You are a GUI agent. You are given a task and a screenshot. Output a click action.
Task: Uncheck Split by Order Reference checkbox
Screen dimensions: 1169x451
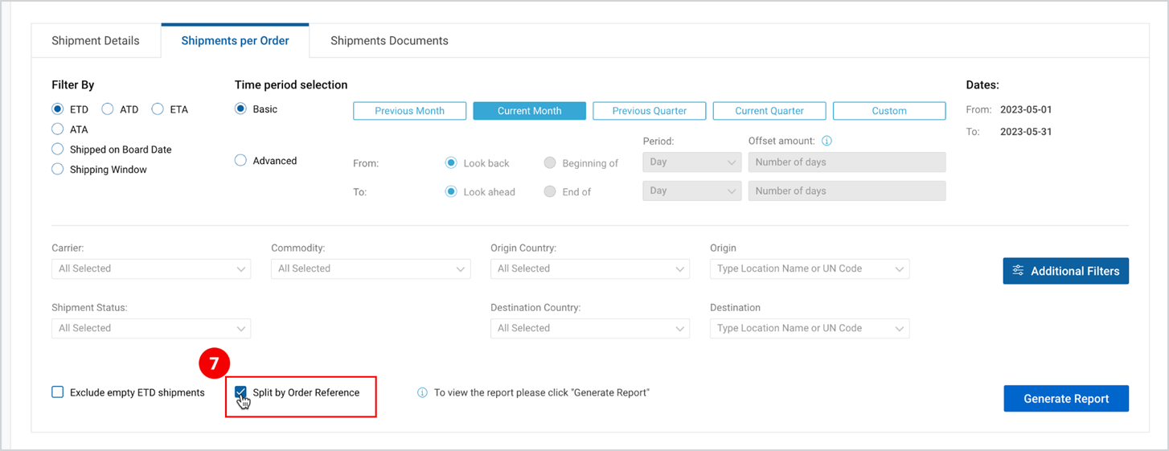pos(240,392)
